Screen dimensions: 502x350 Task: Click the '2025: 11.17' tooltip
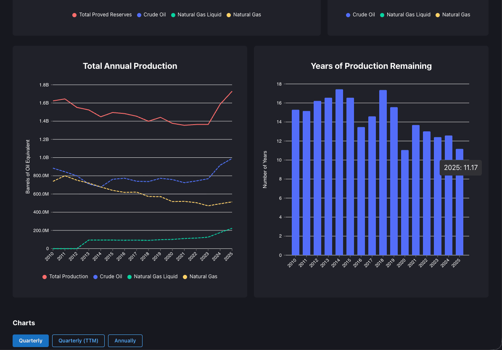click(461, 167)
